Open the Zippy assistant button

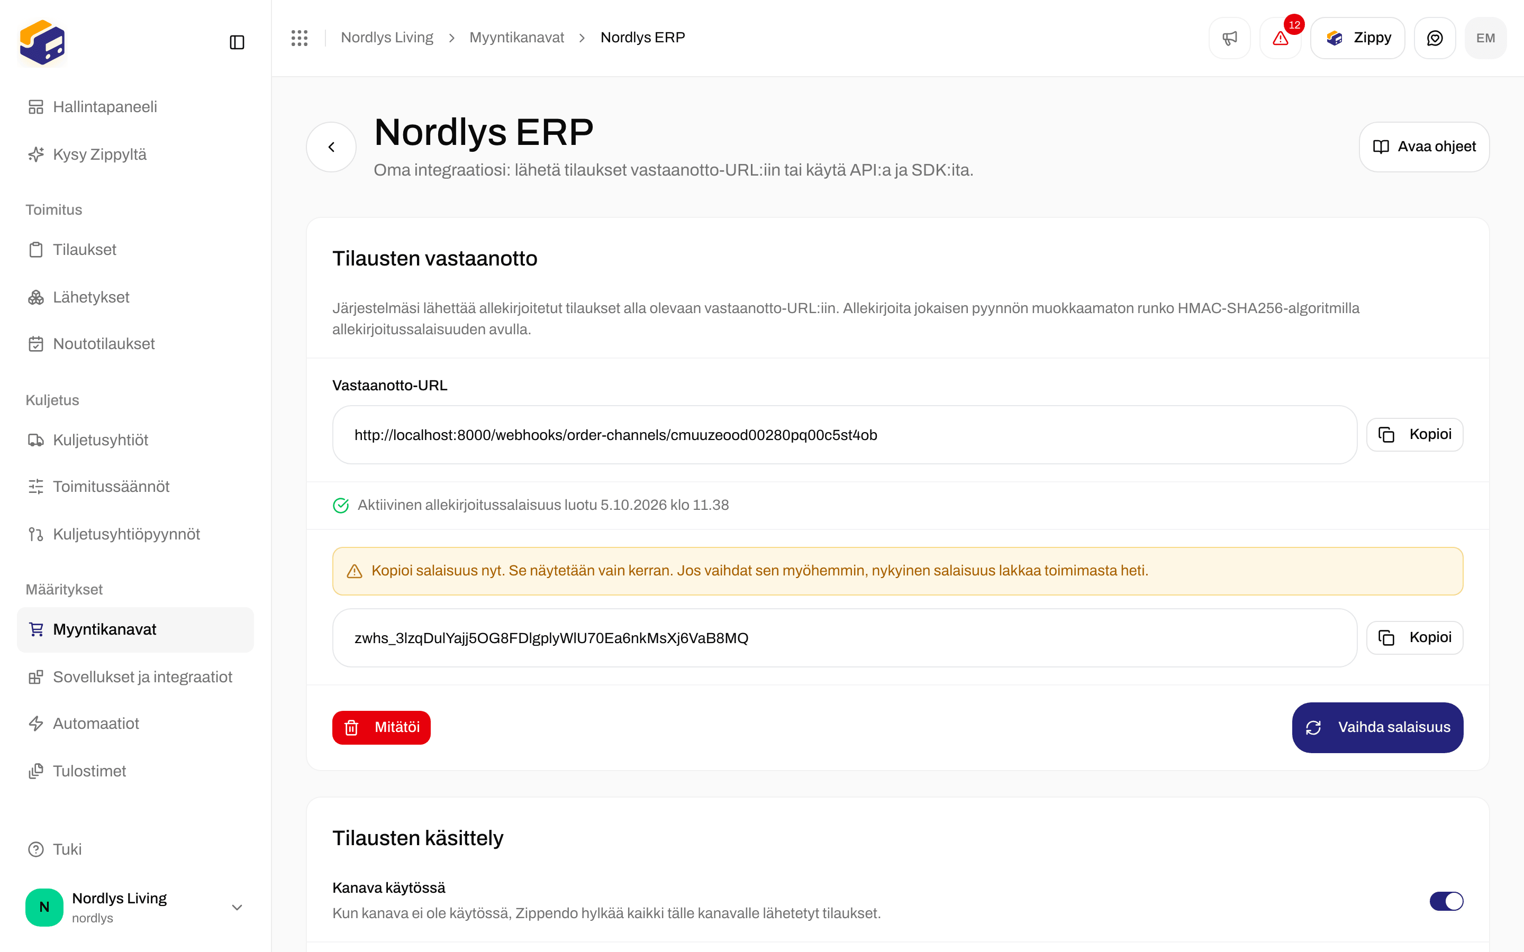pos(1357,38)
